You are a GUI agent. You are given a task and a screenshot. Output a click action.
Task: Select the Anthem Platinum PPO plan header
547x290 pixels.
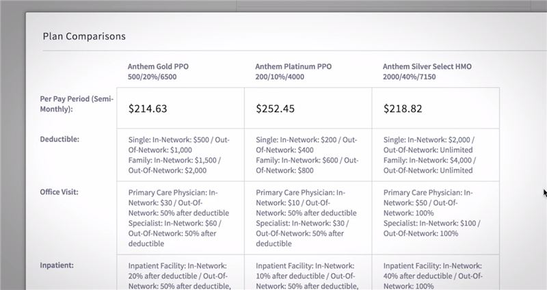click(293, 72)
